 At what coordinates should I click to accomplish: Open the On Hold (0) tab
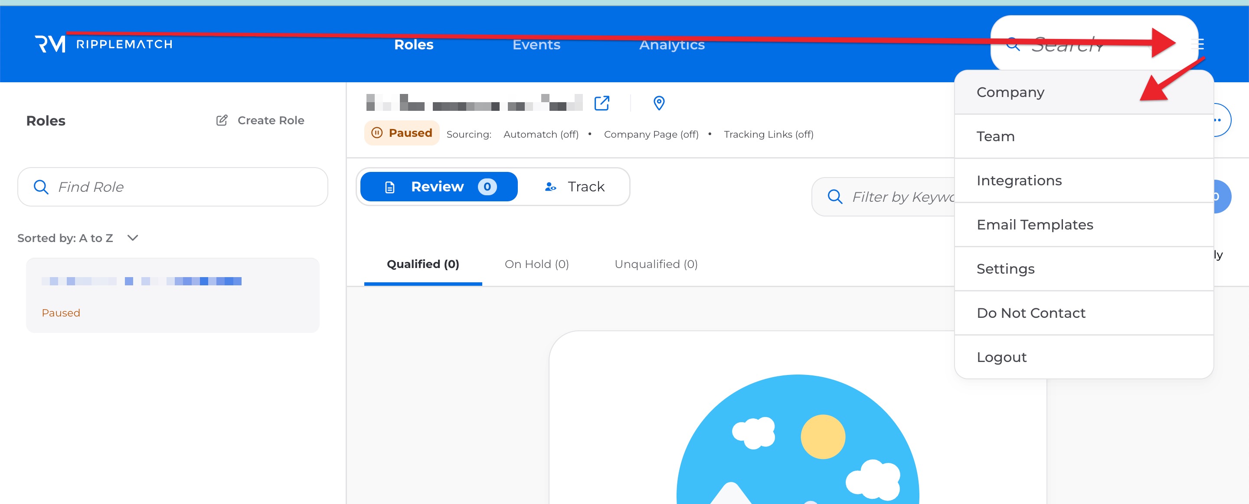point(536,264)
